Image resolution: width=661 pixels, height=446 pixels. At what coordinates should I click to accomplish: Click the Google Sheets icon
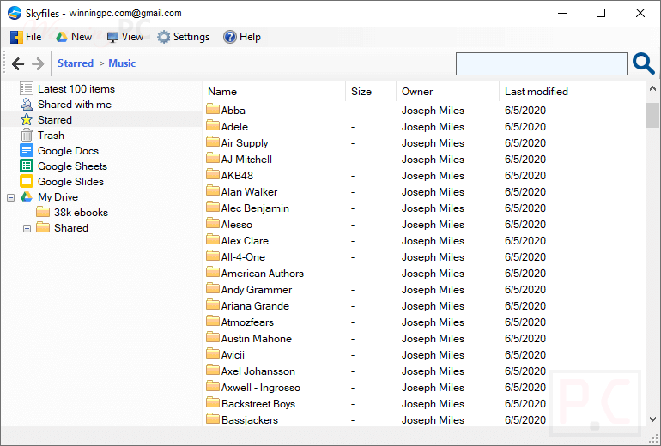[x=27, y=166]
